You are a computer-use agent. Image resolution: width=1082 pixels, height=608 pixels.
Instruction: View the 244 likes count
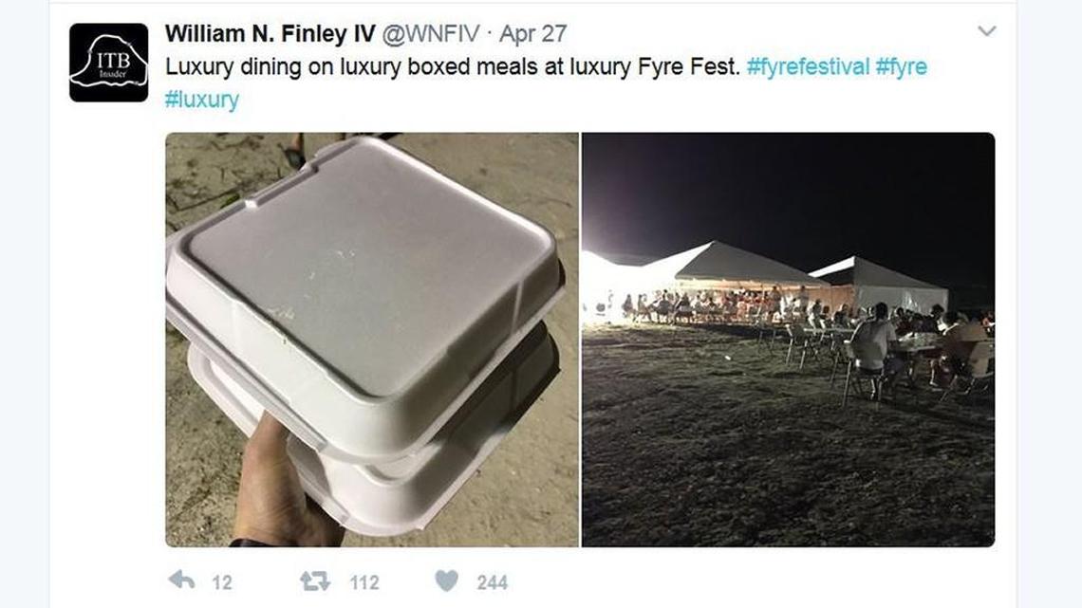(492, 583)
